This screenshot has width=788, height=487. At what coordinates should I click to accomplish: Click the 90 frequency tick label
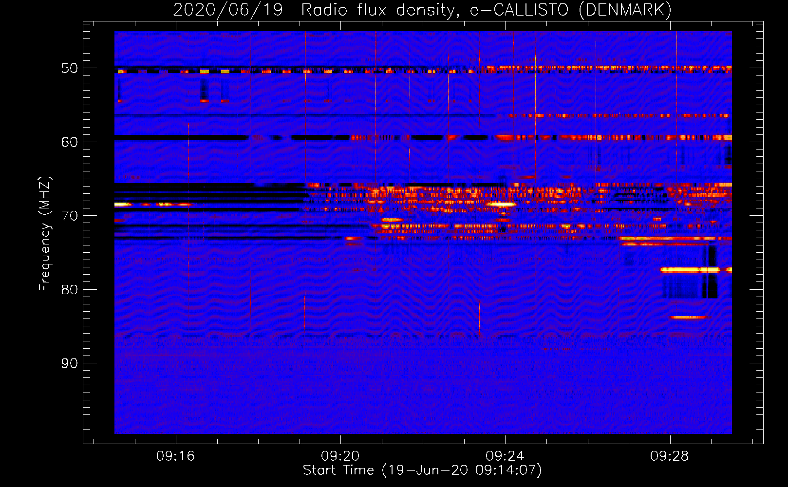pos(70,363)
